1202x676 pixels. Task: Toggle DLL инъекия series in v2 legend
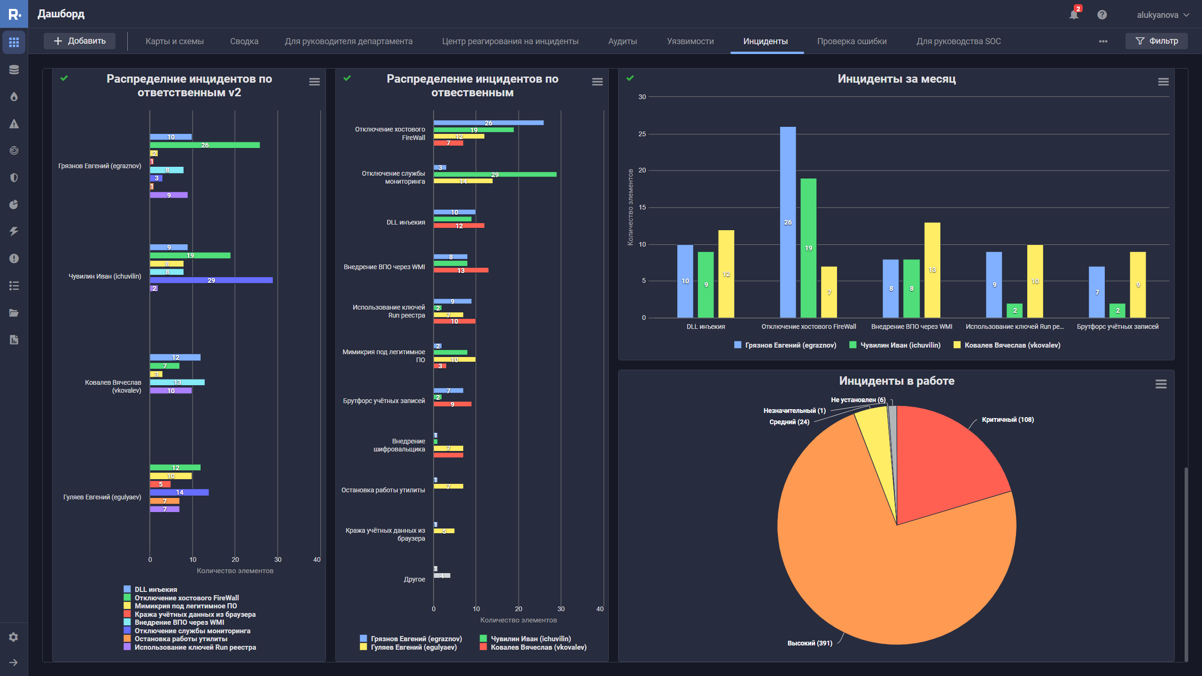(155, 589)
